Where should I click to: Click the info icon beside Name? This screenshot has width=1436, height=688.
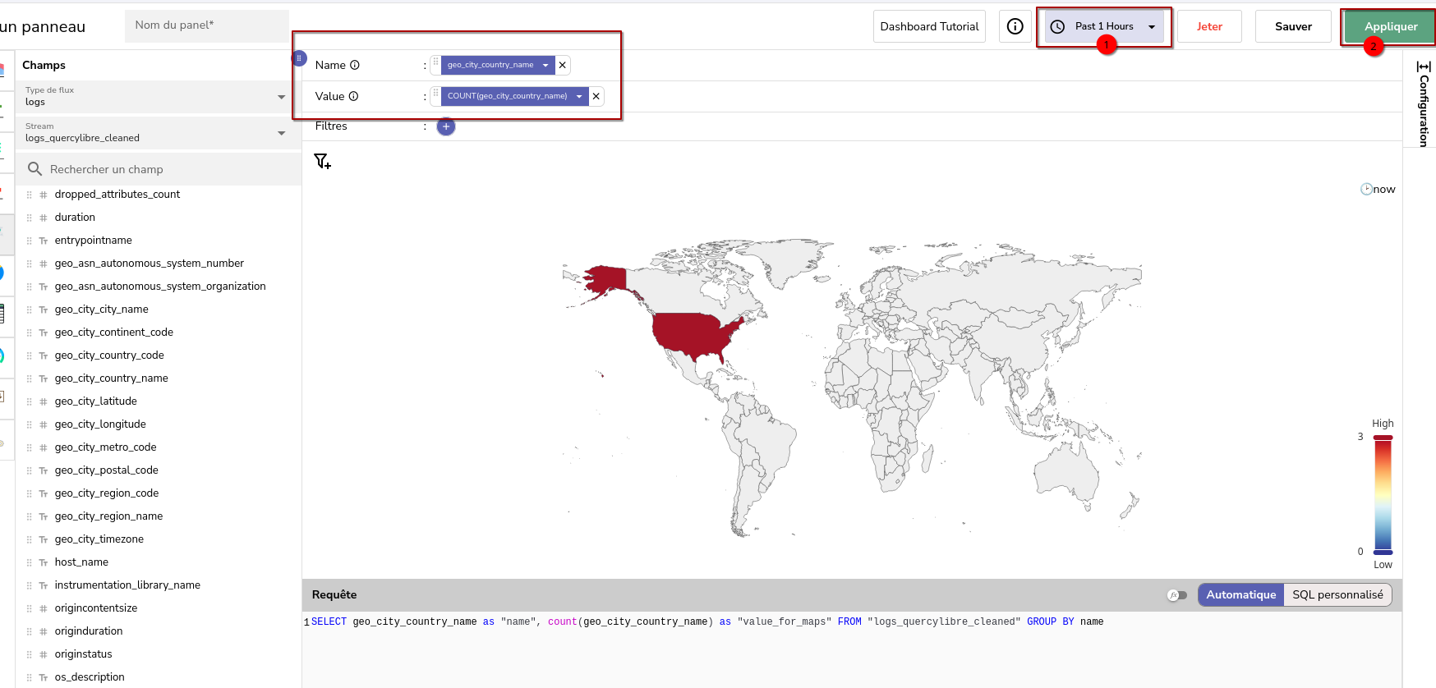click(x=355, y=65)
